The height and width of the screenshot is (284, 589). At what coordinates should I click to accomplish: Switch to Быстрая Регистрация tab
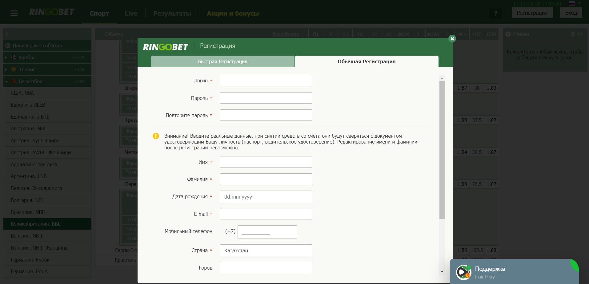pyautogui.click(x=223, y=61)
